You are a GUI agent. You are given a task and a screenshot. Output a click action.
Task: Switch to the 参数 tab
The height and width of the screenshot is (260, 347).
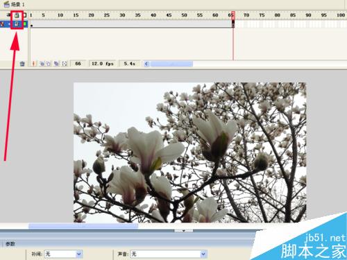point(10,244)
